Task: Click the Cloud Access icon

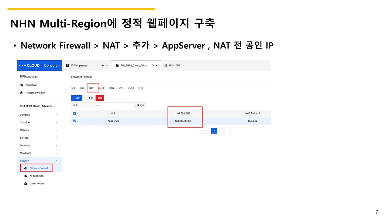Action: pyautogui.click(x=26, y=183)
